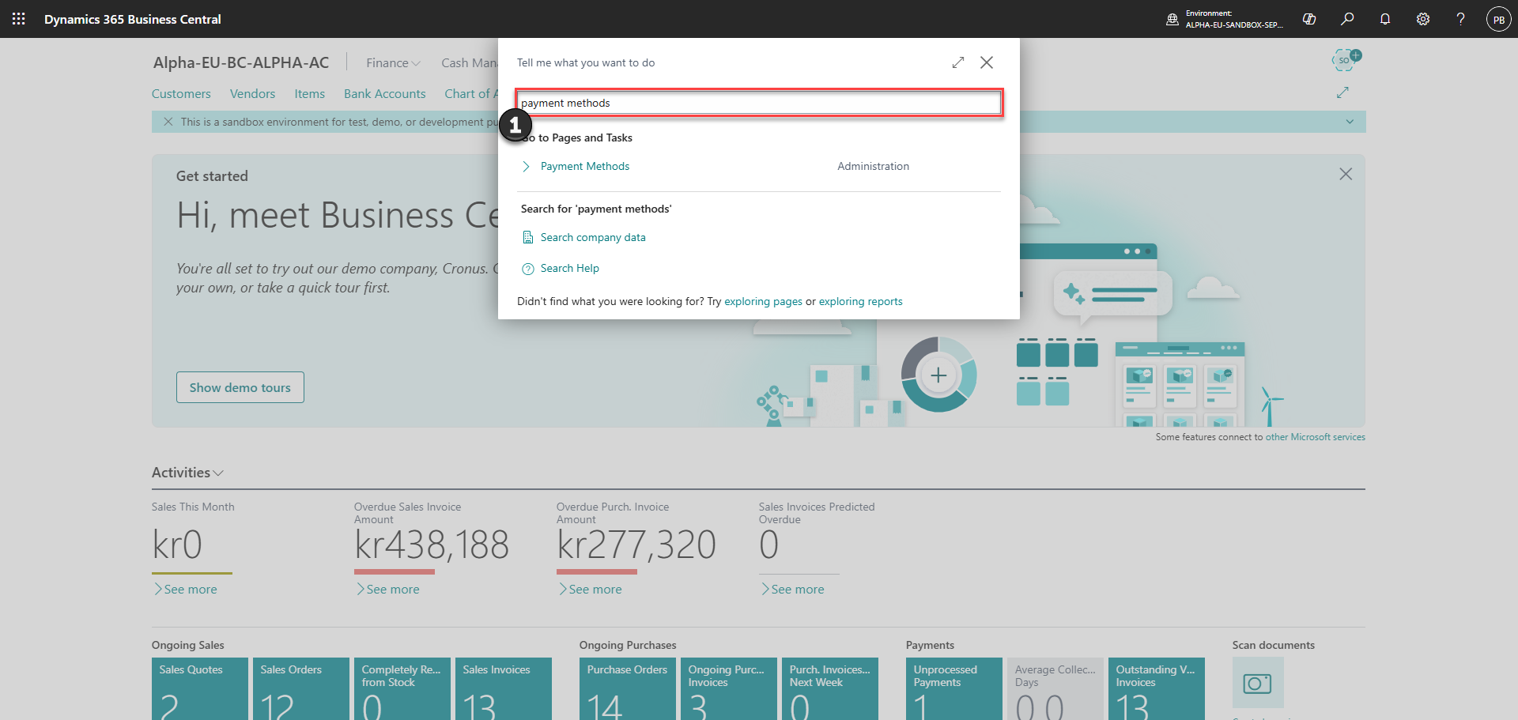Screen dimensions: 1518x720
Task: Expand the notification bar chevron
Action: pyautogui.click(x=1350, y=122)
